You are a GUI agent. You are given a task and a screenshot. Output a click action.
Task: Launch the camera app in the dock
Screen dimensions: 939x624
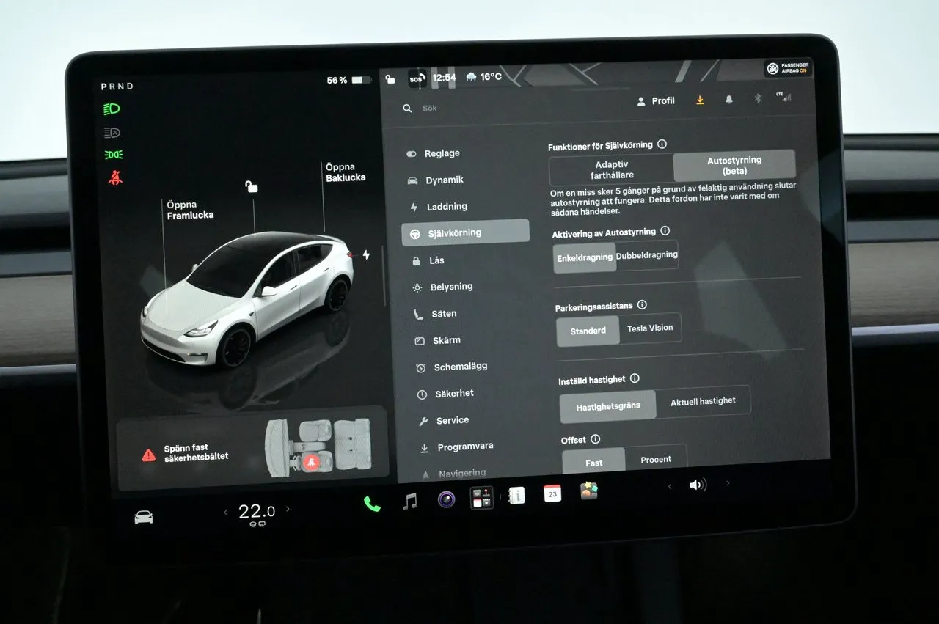(447, 499)
